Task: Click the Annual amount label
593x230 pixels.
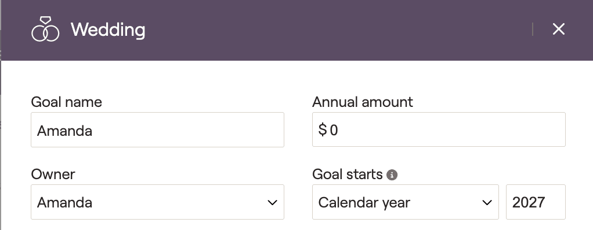Action: pyautogui.click(x=363, y=102)
